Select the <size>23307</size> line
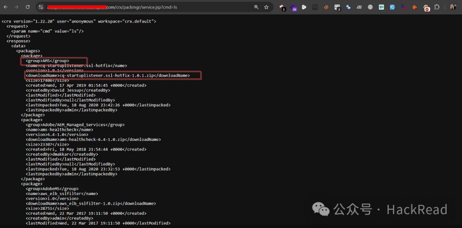Viewport: 462px width, 228px height. pyautogui.click(x=47, y=144)
